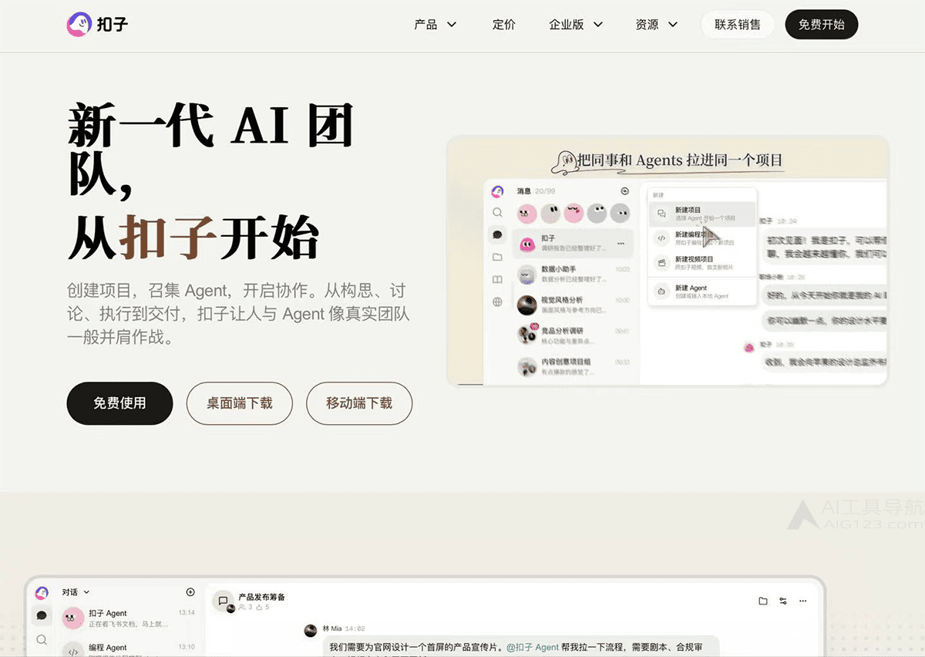Click the Coze logo in hero app sidebar
Viewport: 925px width, 657px height.
pos(497,191)
